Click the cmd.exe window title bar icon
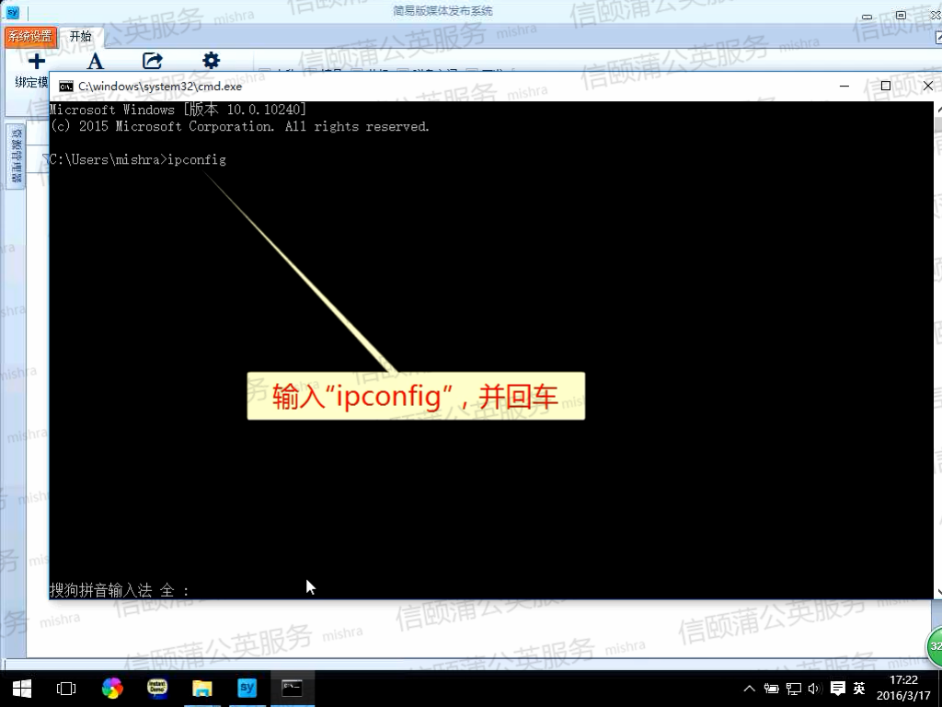Viewport: 942px width, 707px height. click(x=66, y=86)
